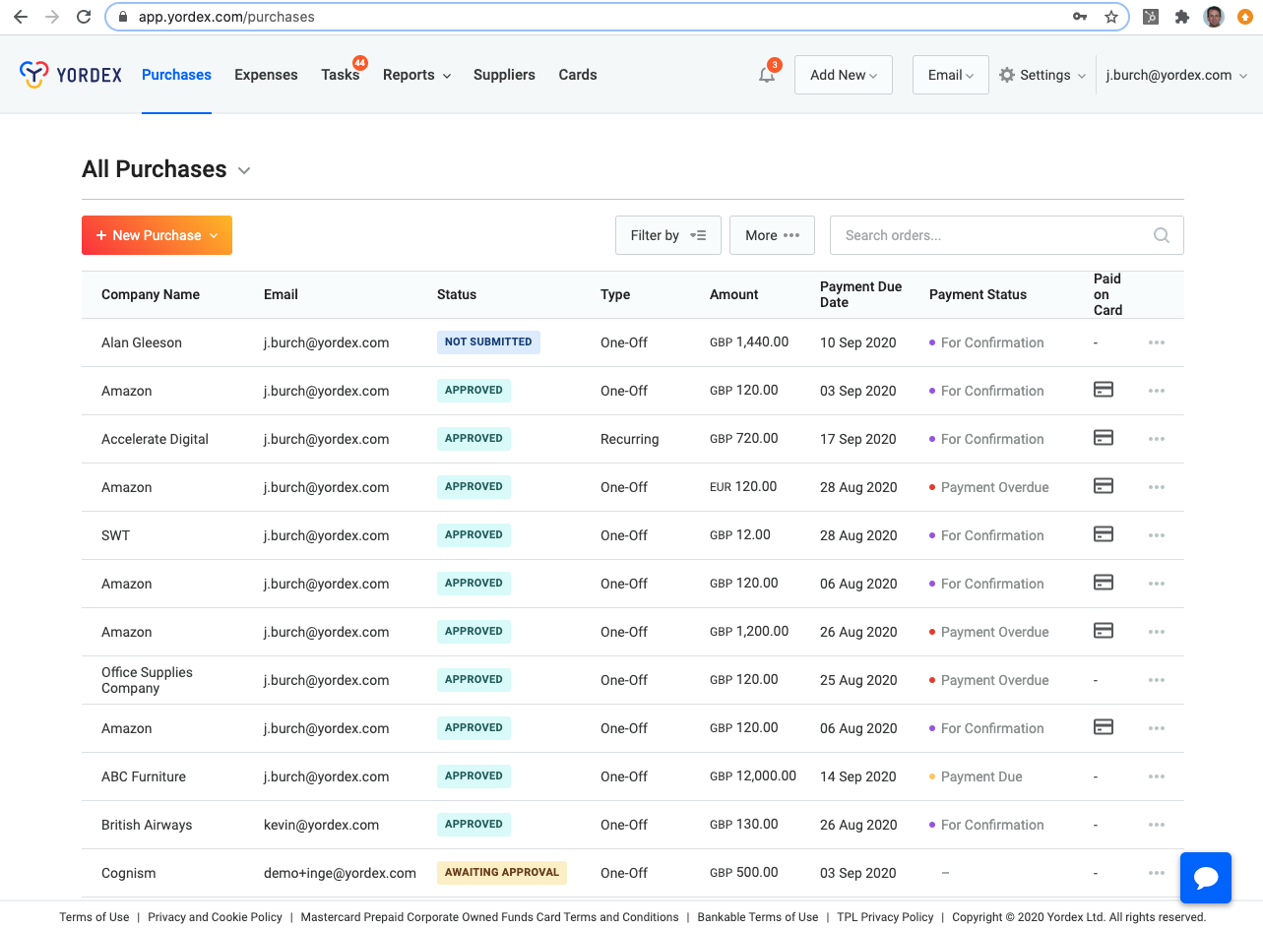This screenshot has height=930, width=1263.
Task: Click card icon in 03 Sep 2020 Amazon row
Action: [x=1104, y=390]
